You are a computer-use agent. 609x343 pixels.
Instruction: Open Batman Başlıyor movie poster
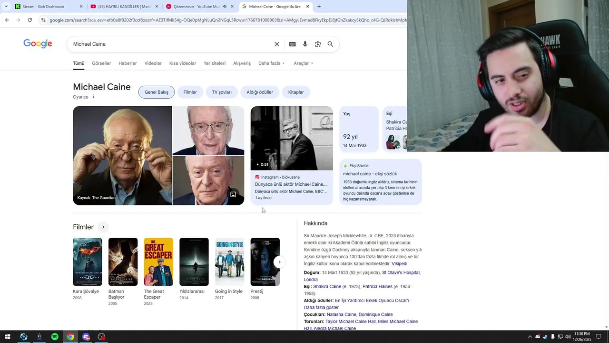pos(123,262)
